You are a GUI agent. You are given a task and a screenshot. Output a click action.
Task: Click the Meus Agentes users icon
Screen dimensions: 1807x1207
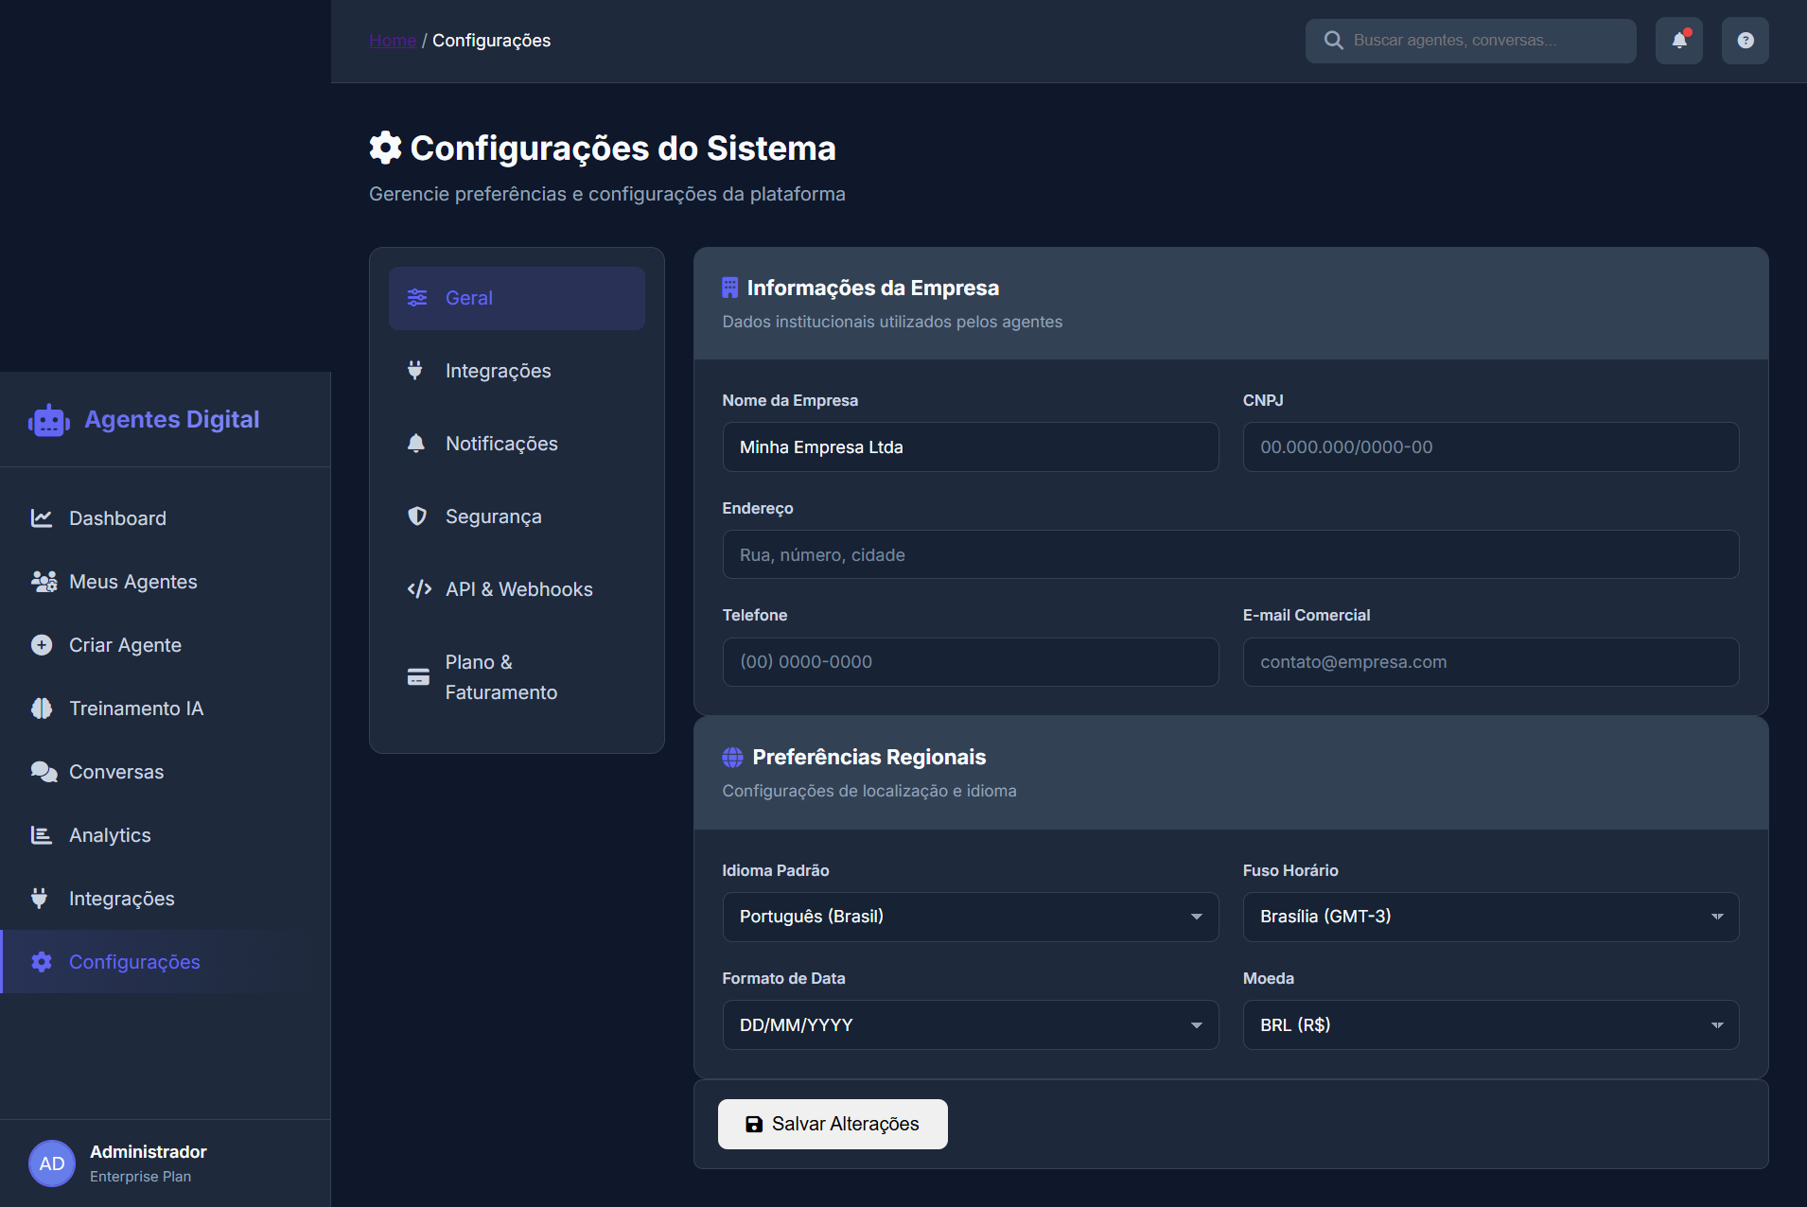click(44, 582)
